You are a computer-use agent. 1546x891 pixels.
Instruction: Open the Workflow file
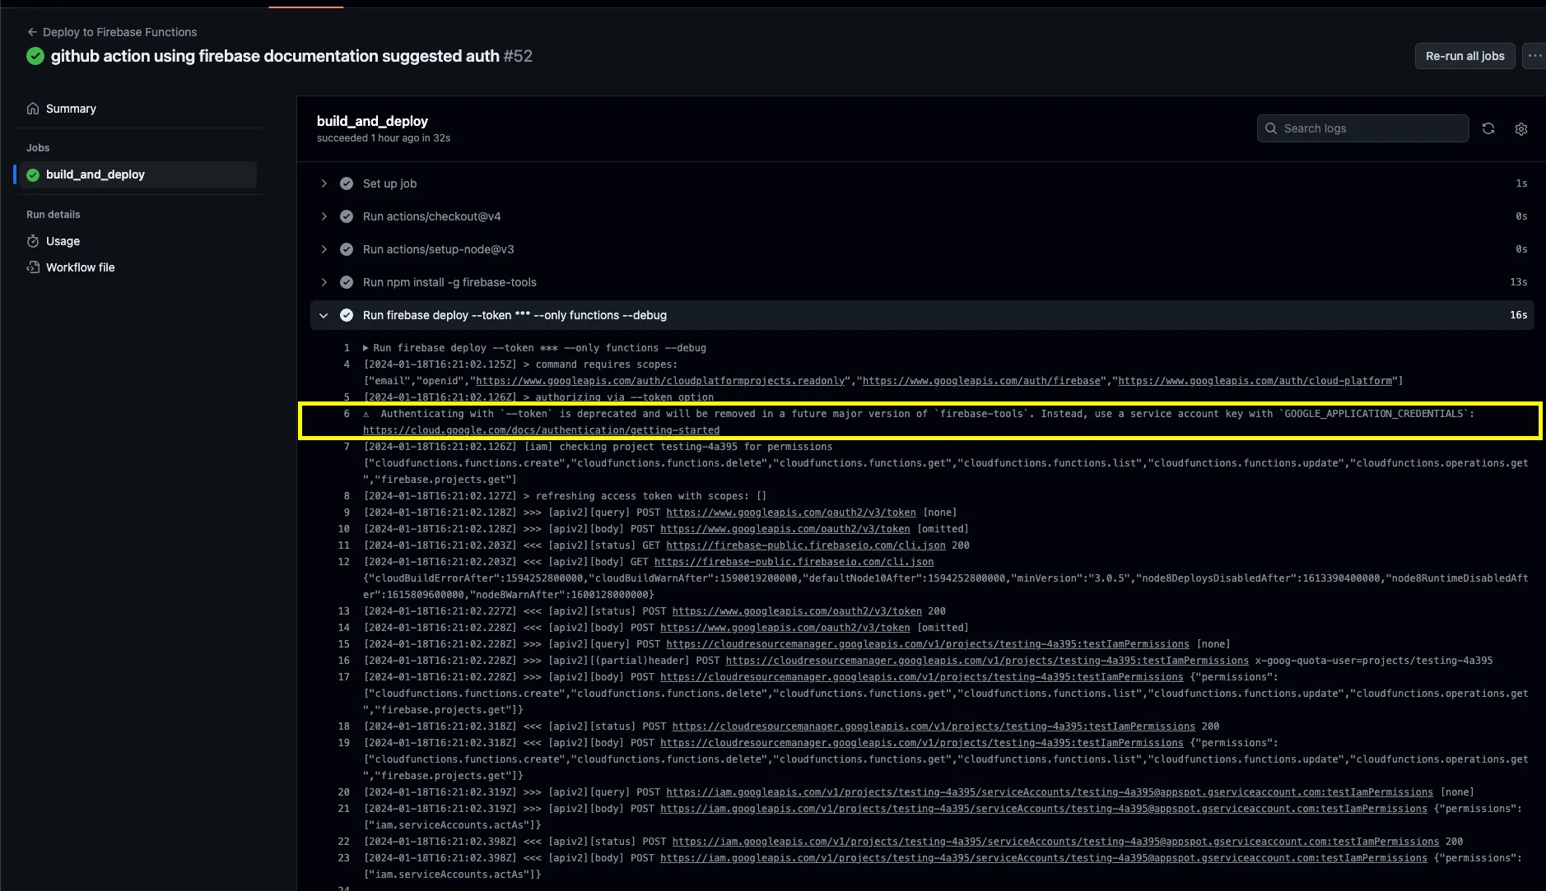point(80,267)
